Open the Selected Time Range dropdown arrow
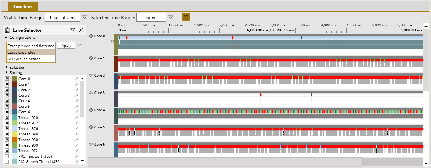Viewport: 431px width, 168px height. [171, 18]
